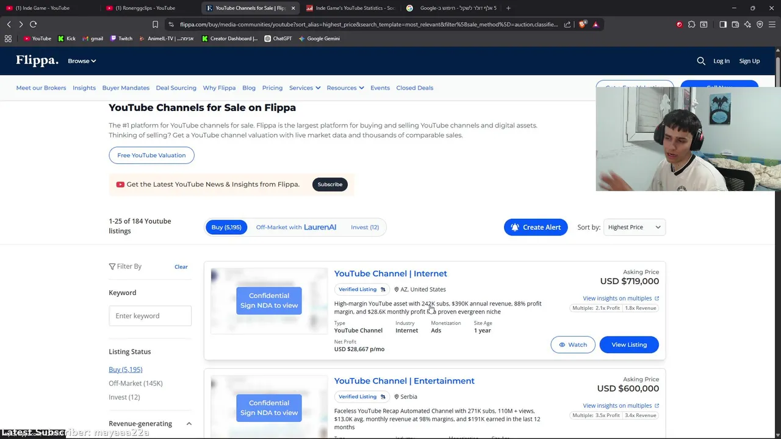Toggle the browser sidebar panel icon
This screenshot has height=439, width=781.
coord(723,24)
